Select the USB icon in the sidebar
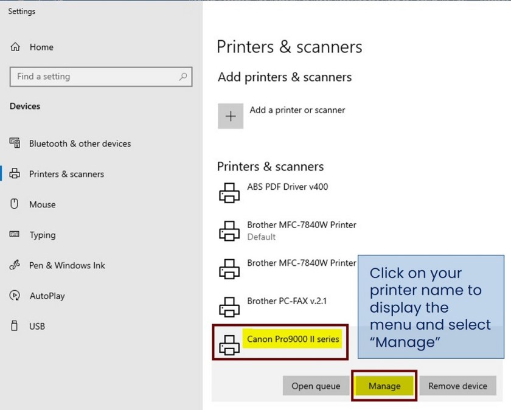 click(x=13, y=326)
